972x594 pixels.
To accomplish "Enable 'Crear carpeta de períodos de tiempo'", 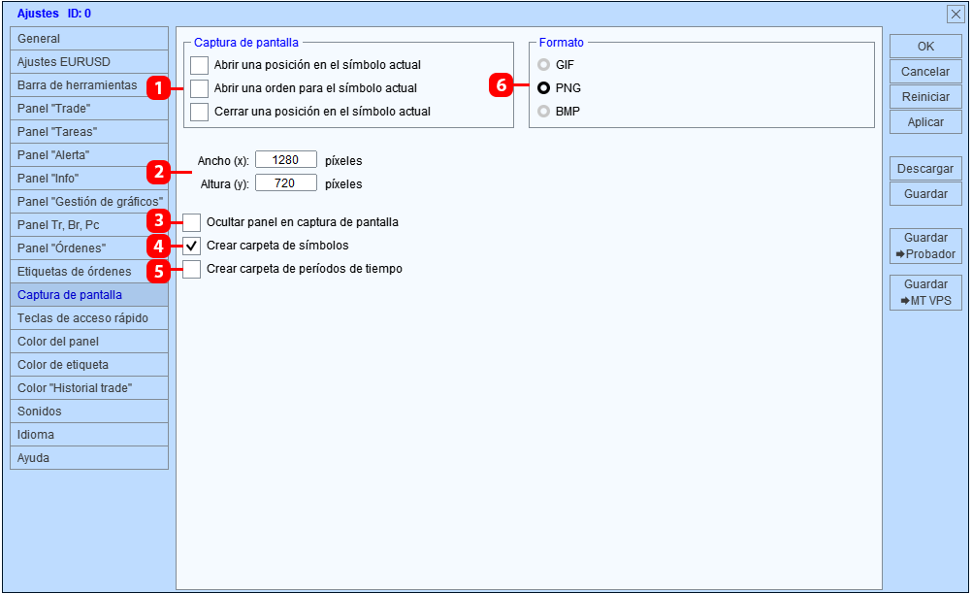I will tap(191, 269).
